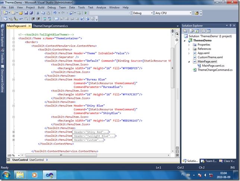Viewport: 240px width, 181px height.
Task: Click the Redo toolbar icon
Action: (63, 13)
